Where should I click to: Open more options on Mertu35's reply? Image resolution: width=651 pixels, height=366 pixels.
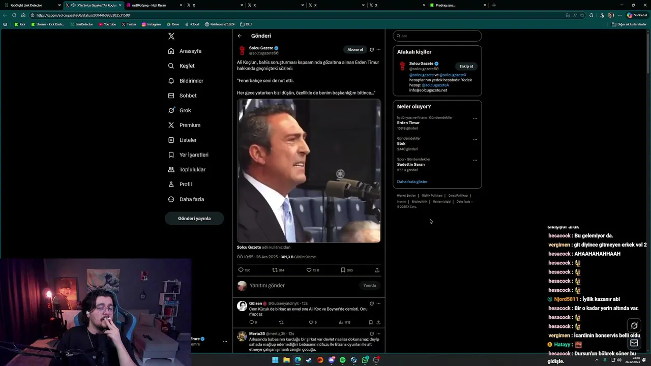[x=378, y=334]
